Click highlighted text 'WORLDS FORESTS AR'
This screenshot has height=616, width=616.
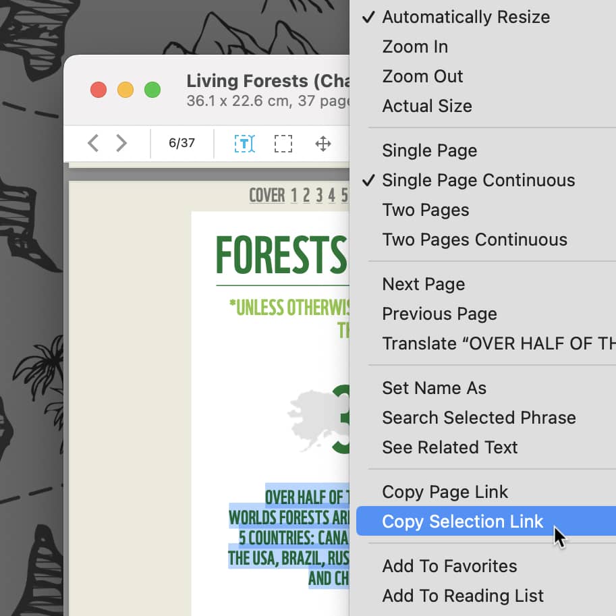289,517
